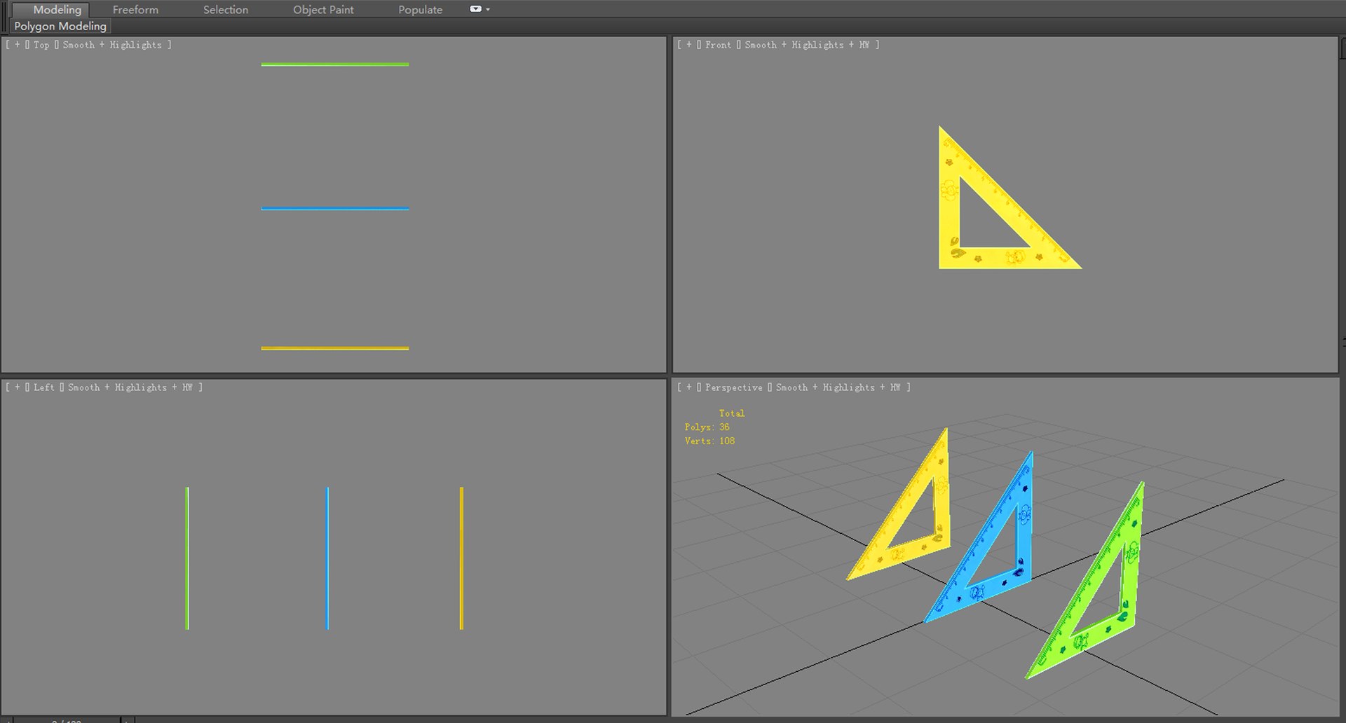Open the Perspective viewport plus menu

pos(689,387)
